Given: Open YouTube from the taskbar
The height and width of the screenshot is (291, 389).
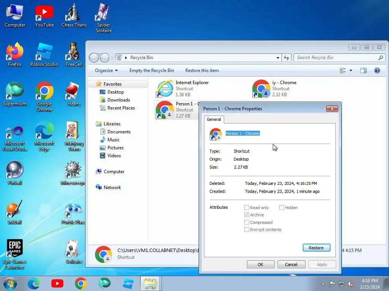Looking at the screenshot, I should point(57,283).
